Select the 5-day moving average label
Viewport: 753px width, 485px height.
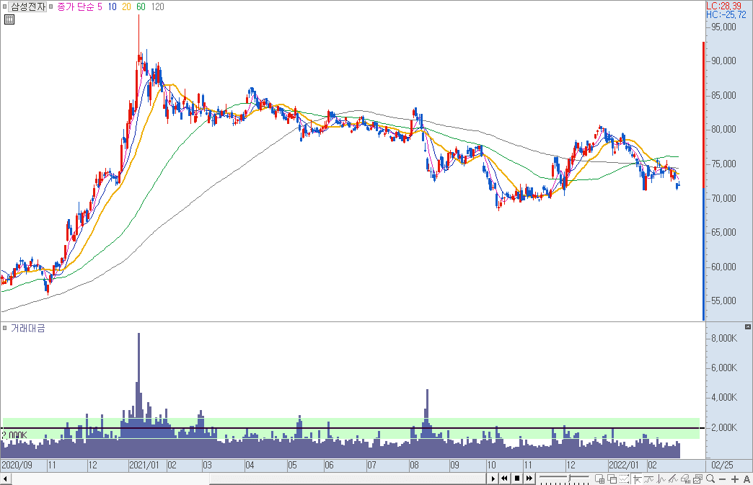pos(100,6)
